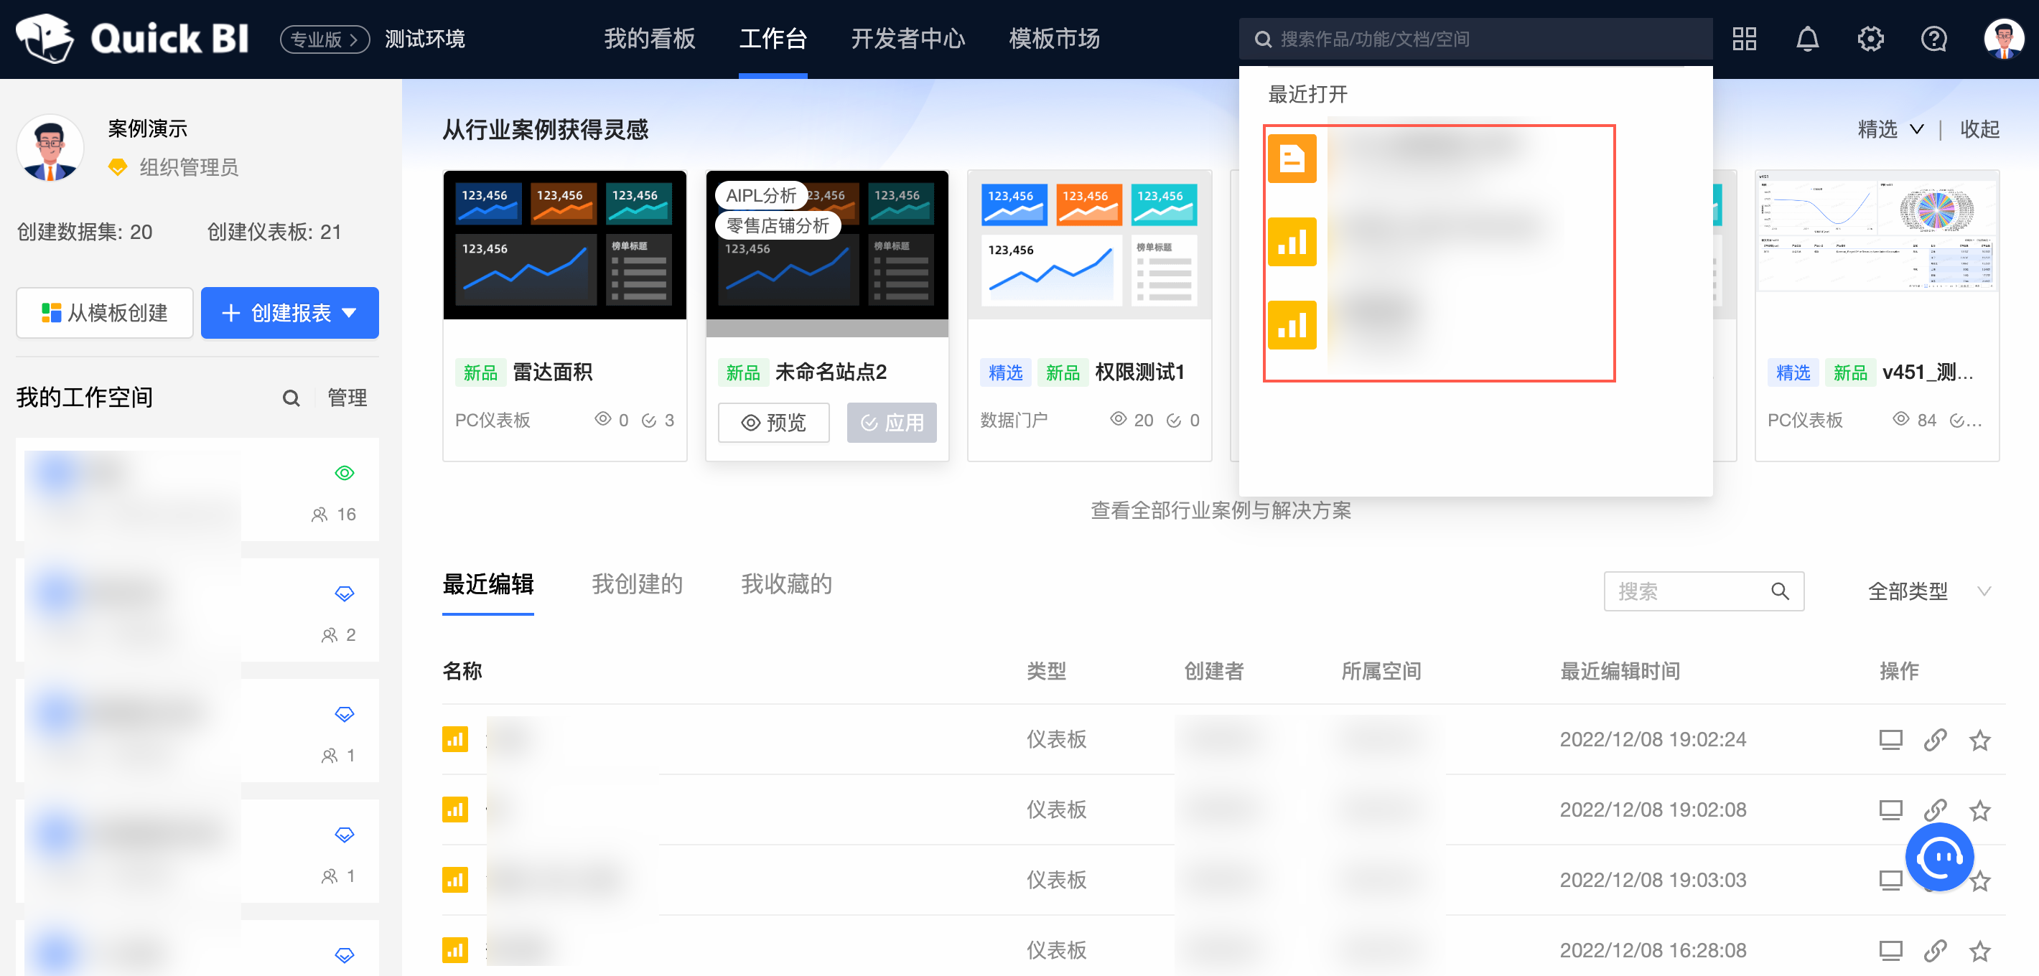
Task: Open the 精选 dropdown near 收起
Action: pyautogui.click(x=1890, y=129)
